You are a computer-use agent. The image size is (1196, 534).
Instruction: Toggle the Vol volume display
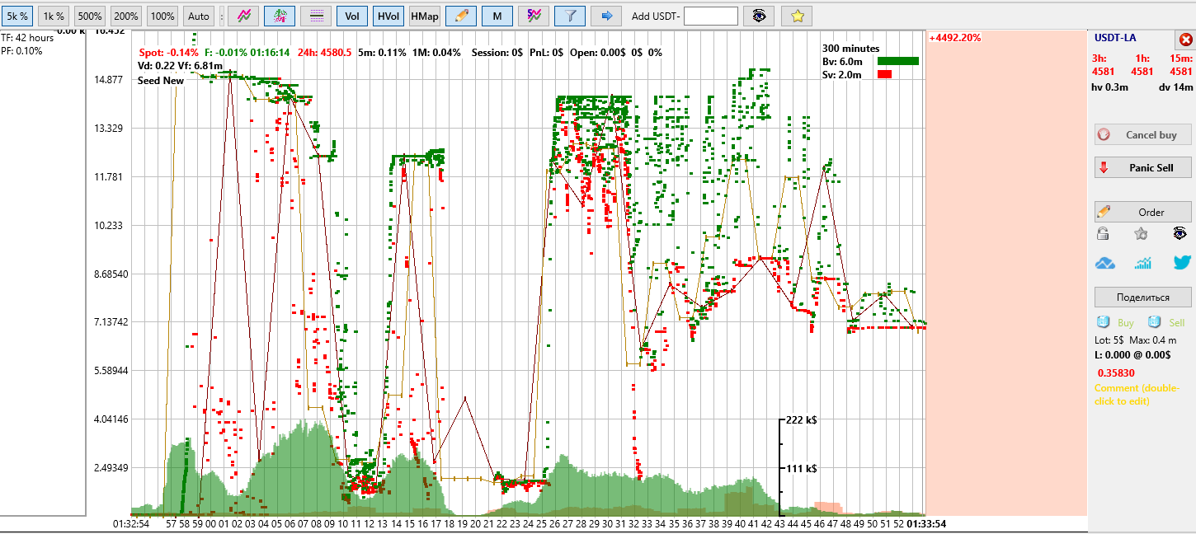352,16
